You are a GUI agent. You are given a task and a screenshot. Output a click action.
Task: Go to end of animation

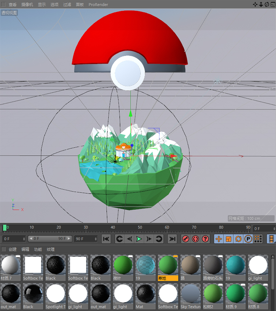click(172, 239)
